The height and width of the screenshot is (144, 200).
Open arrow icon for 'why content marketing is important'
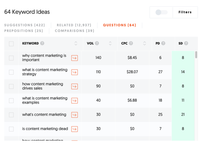click(75, 58)
